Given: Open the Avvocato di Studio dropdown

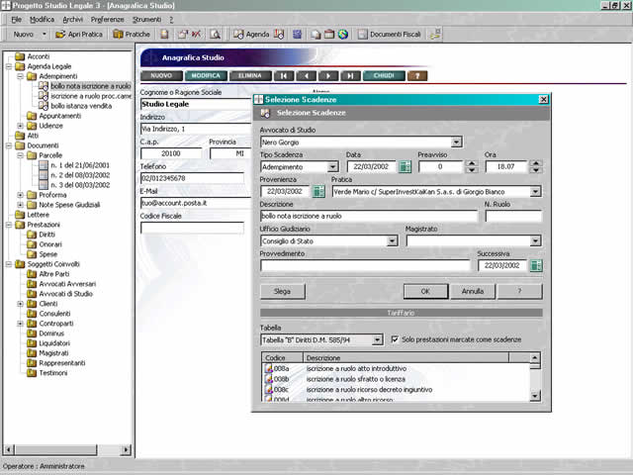Looking at the screenshot, I should coord(456,142).
